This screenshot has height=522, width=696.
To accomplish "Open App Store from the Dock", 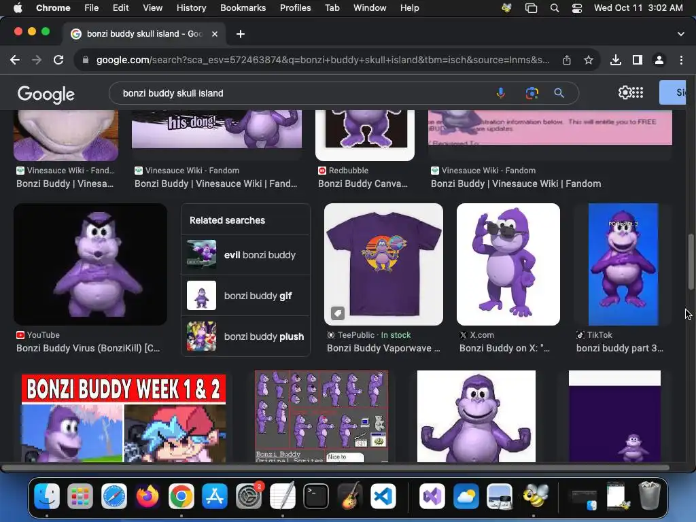I will (x=215, y=495).
